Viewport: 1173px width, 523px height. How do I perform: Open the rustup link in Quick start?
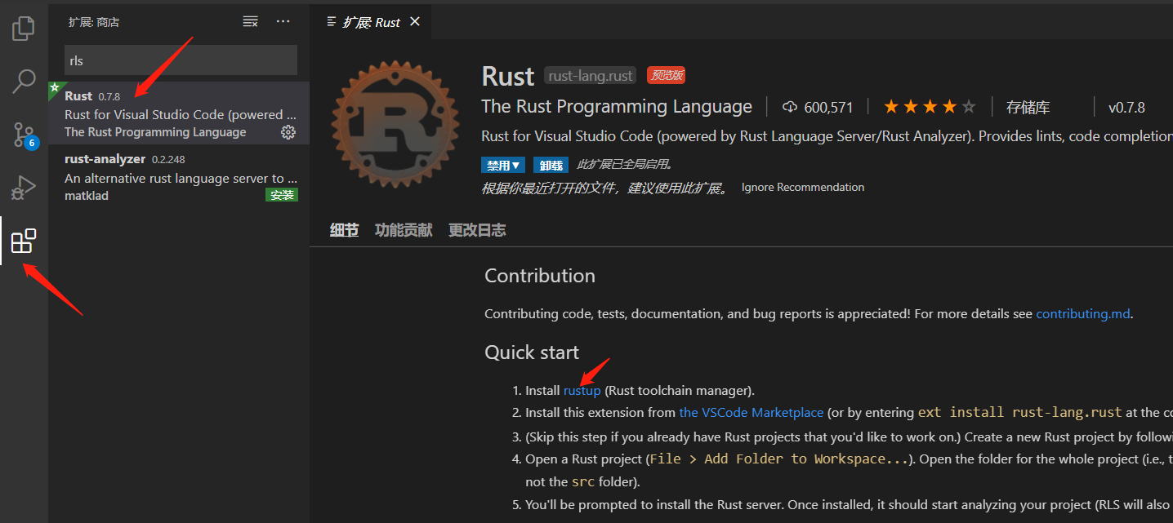(582, 390)
